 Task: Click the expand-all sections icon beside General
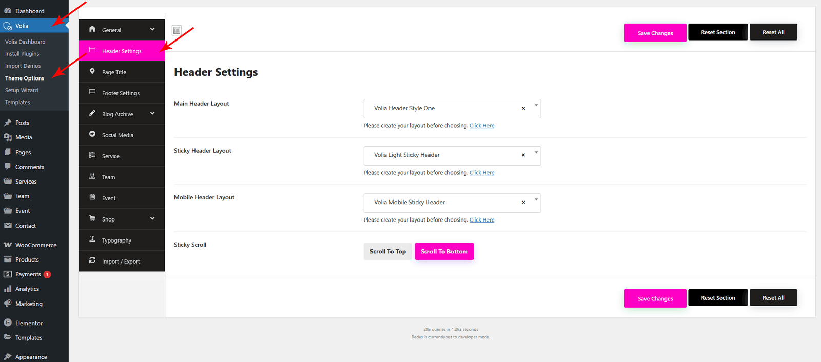177,30
